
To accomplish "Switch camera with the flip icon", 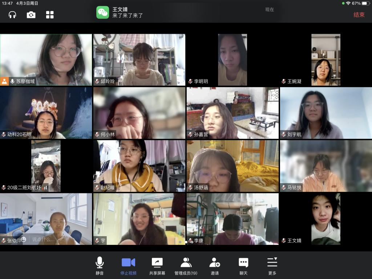I will [31, 15].
